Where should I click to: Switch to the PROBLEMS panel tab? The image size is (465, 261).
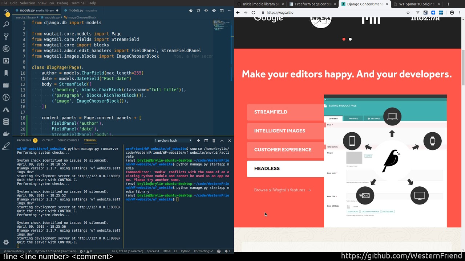point(27,140)
